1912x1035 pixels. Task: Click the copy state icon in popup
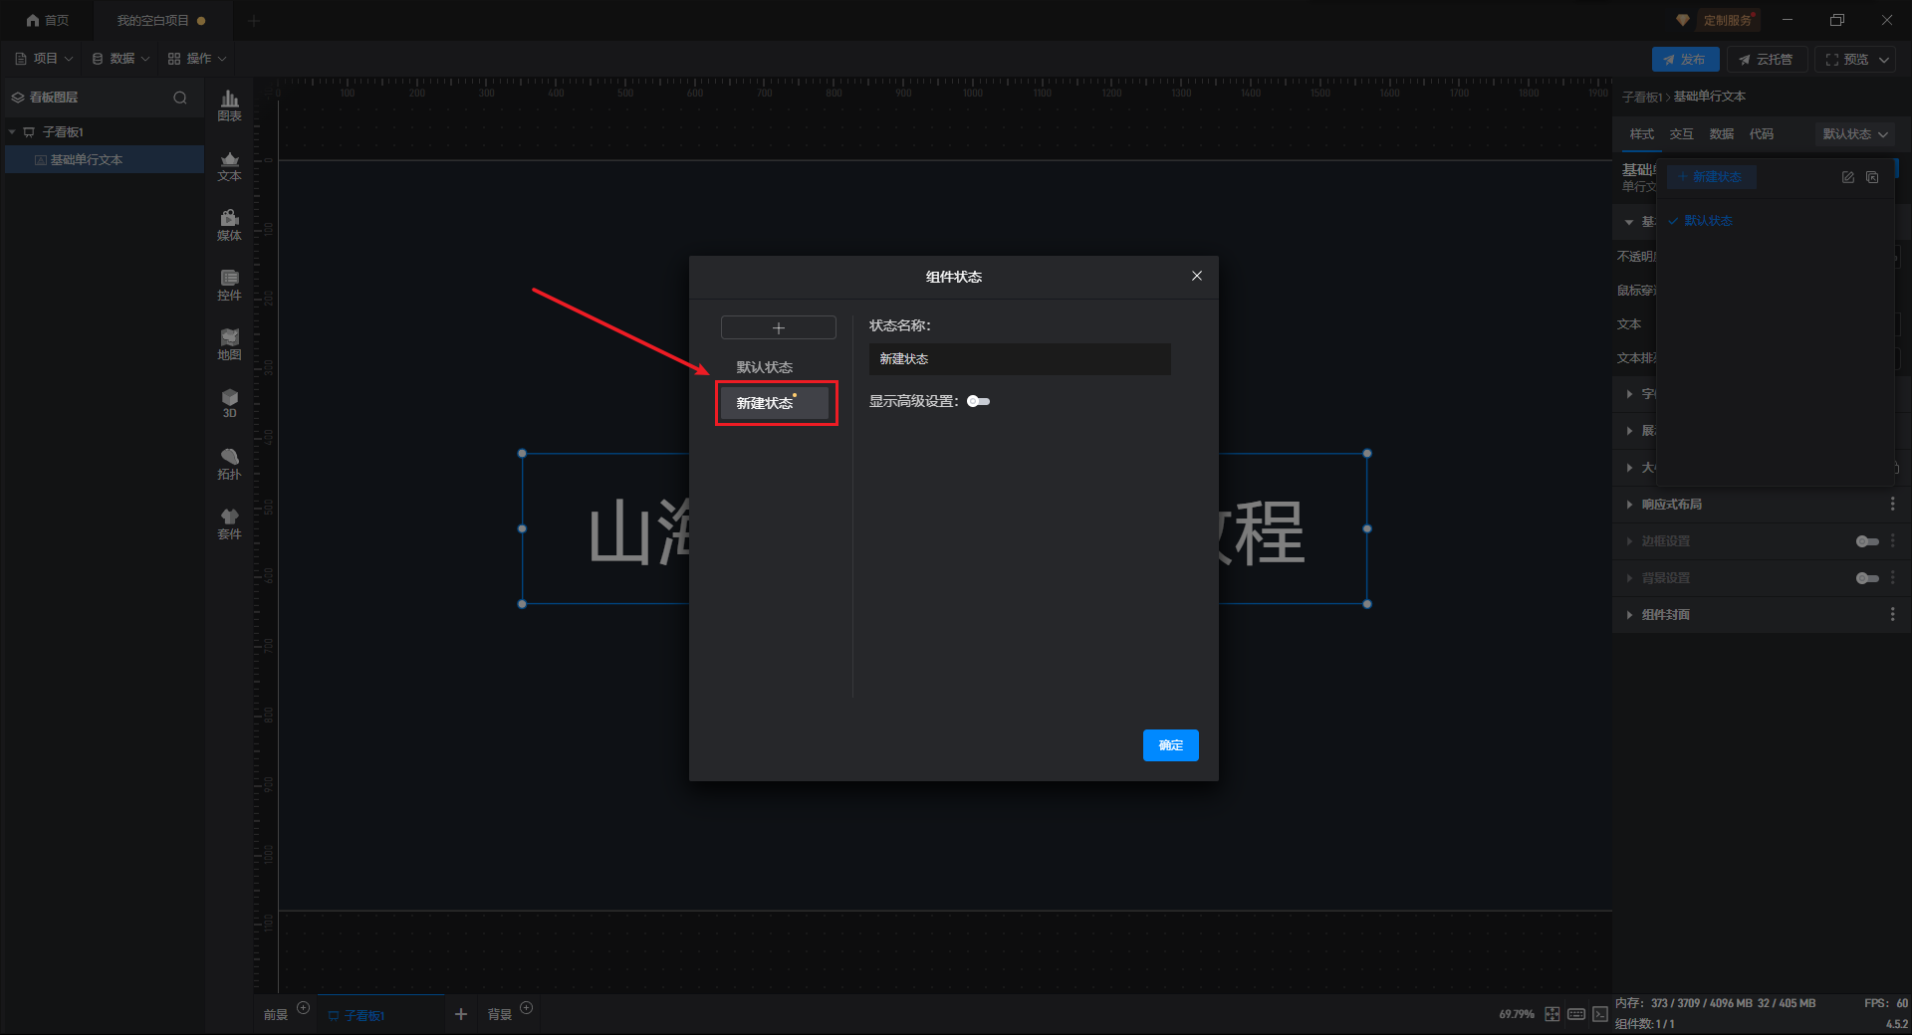pyautogui.click(x=1872, y=177)
